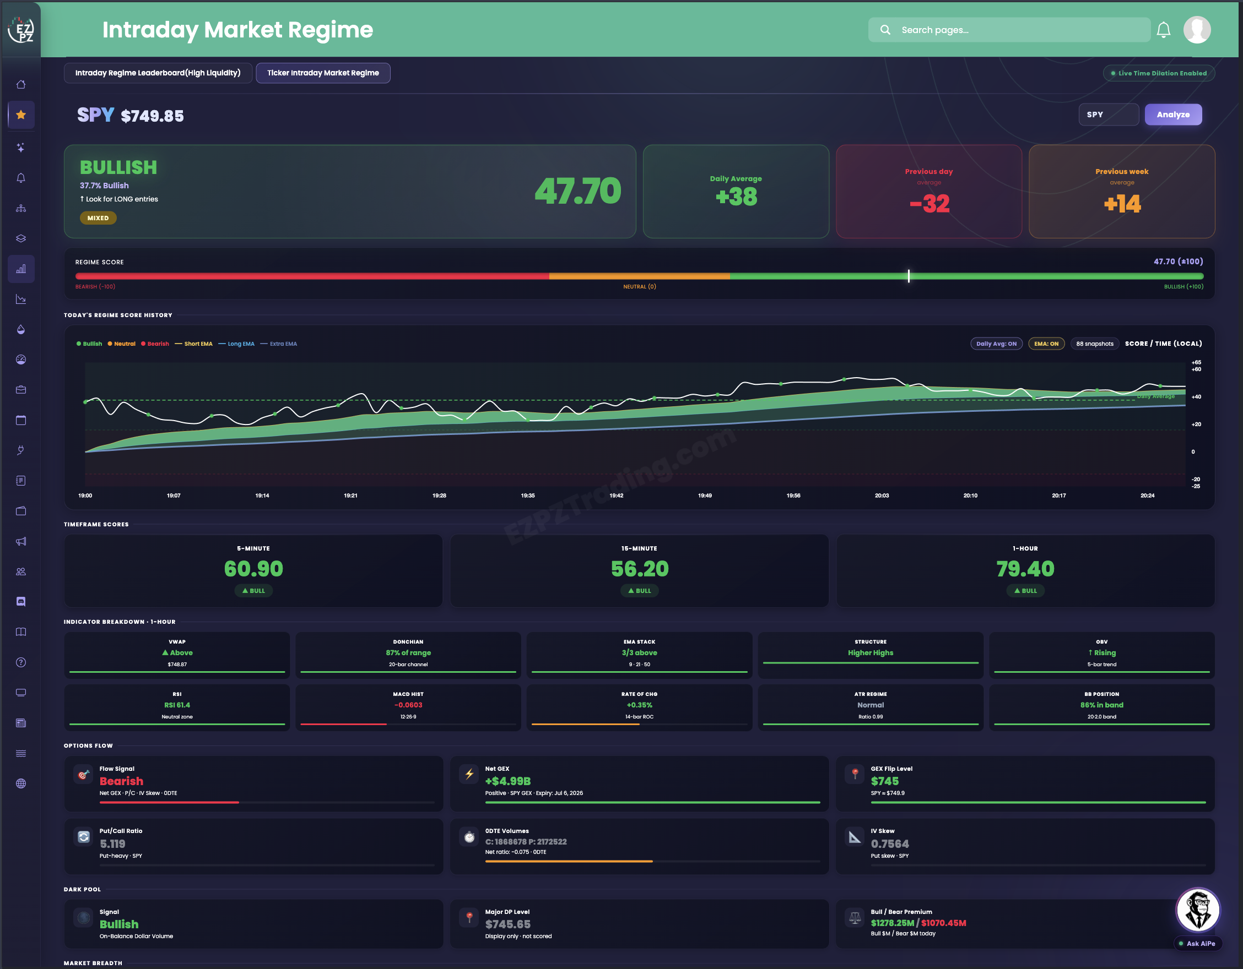Screen dimensions: 1243x969
Task: Open the sidebar bell alerts icon
Action: click(21, 178)
